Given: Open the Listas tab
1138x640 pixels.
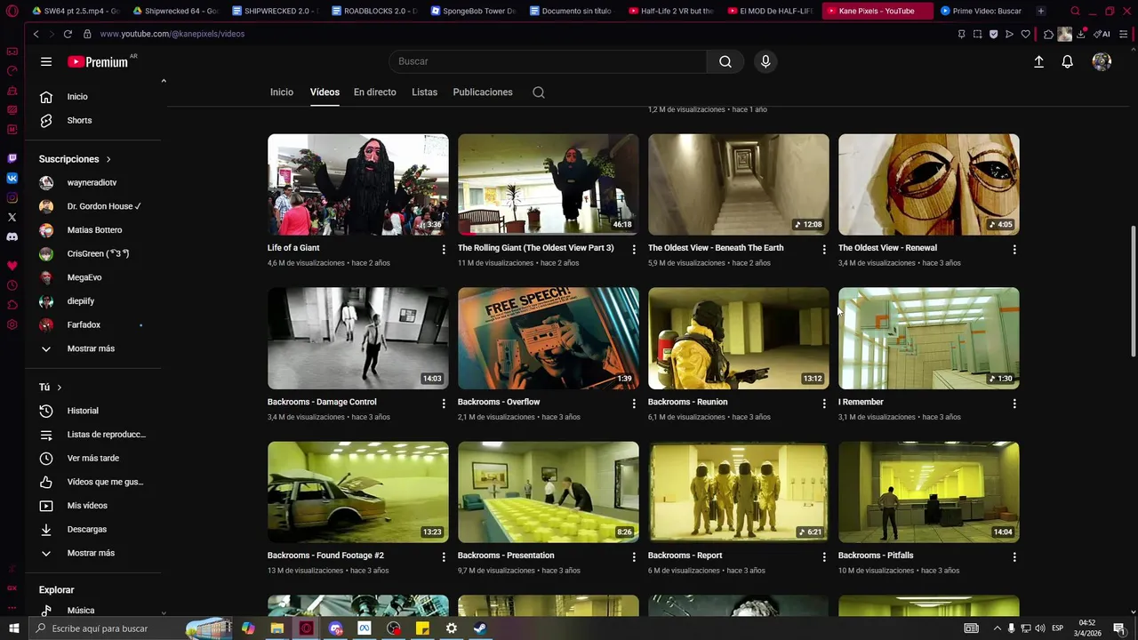Looking at the screenshot, I should (424, 92).
